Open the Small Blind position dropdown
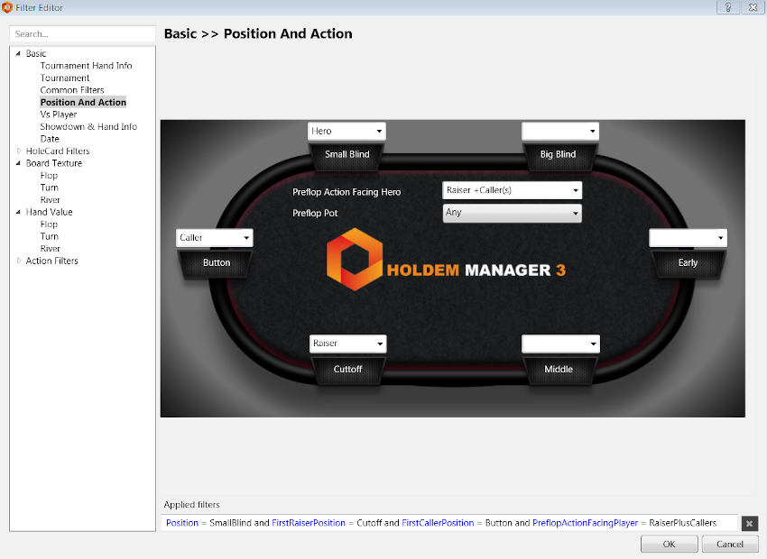767x559 pixels. point(347,131)
